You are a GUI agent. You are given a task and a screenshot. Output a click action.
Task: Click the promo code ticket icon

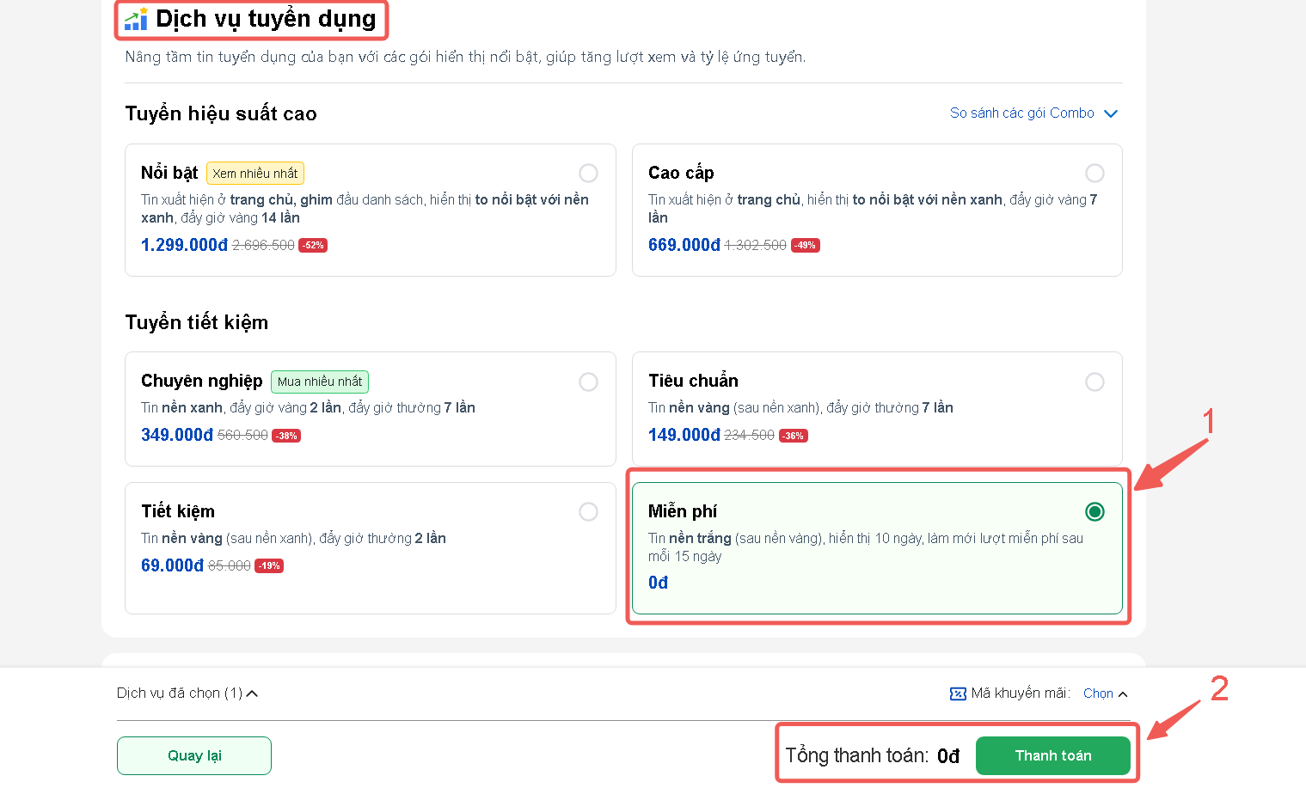point(958,693)
